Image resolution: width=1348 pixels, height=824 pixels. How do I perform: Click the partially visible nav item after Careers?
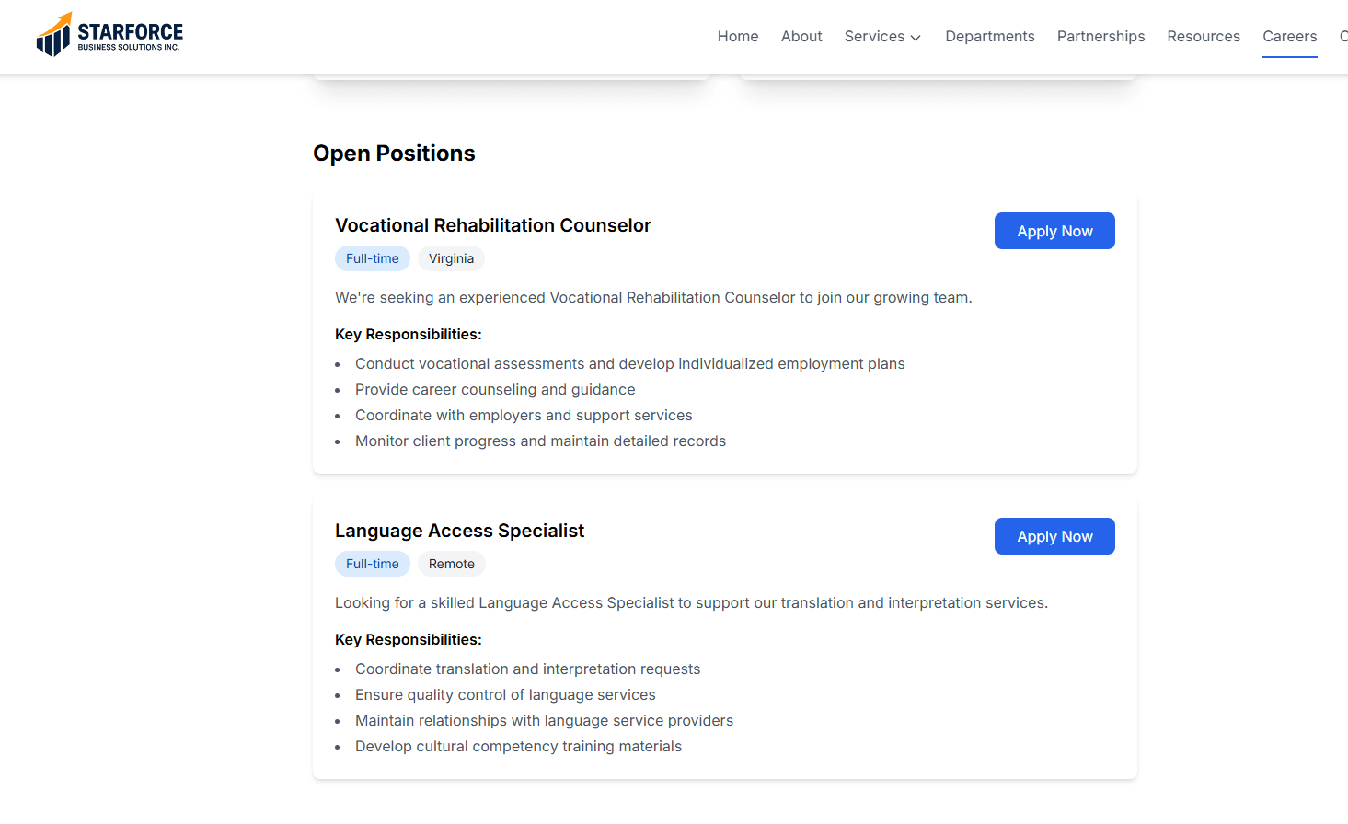[1342, 37]
